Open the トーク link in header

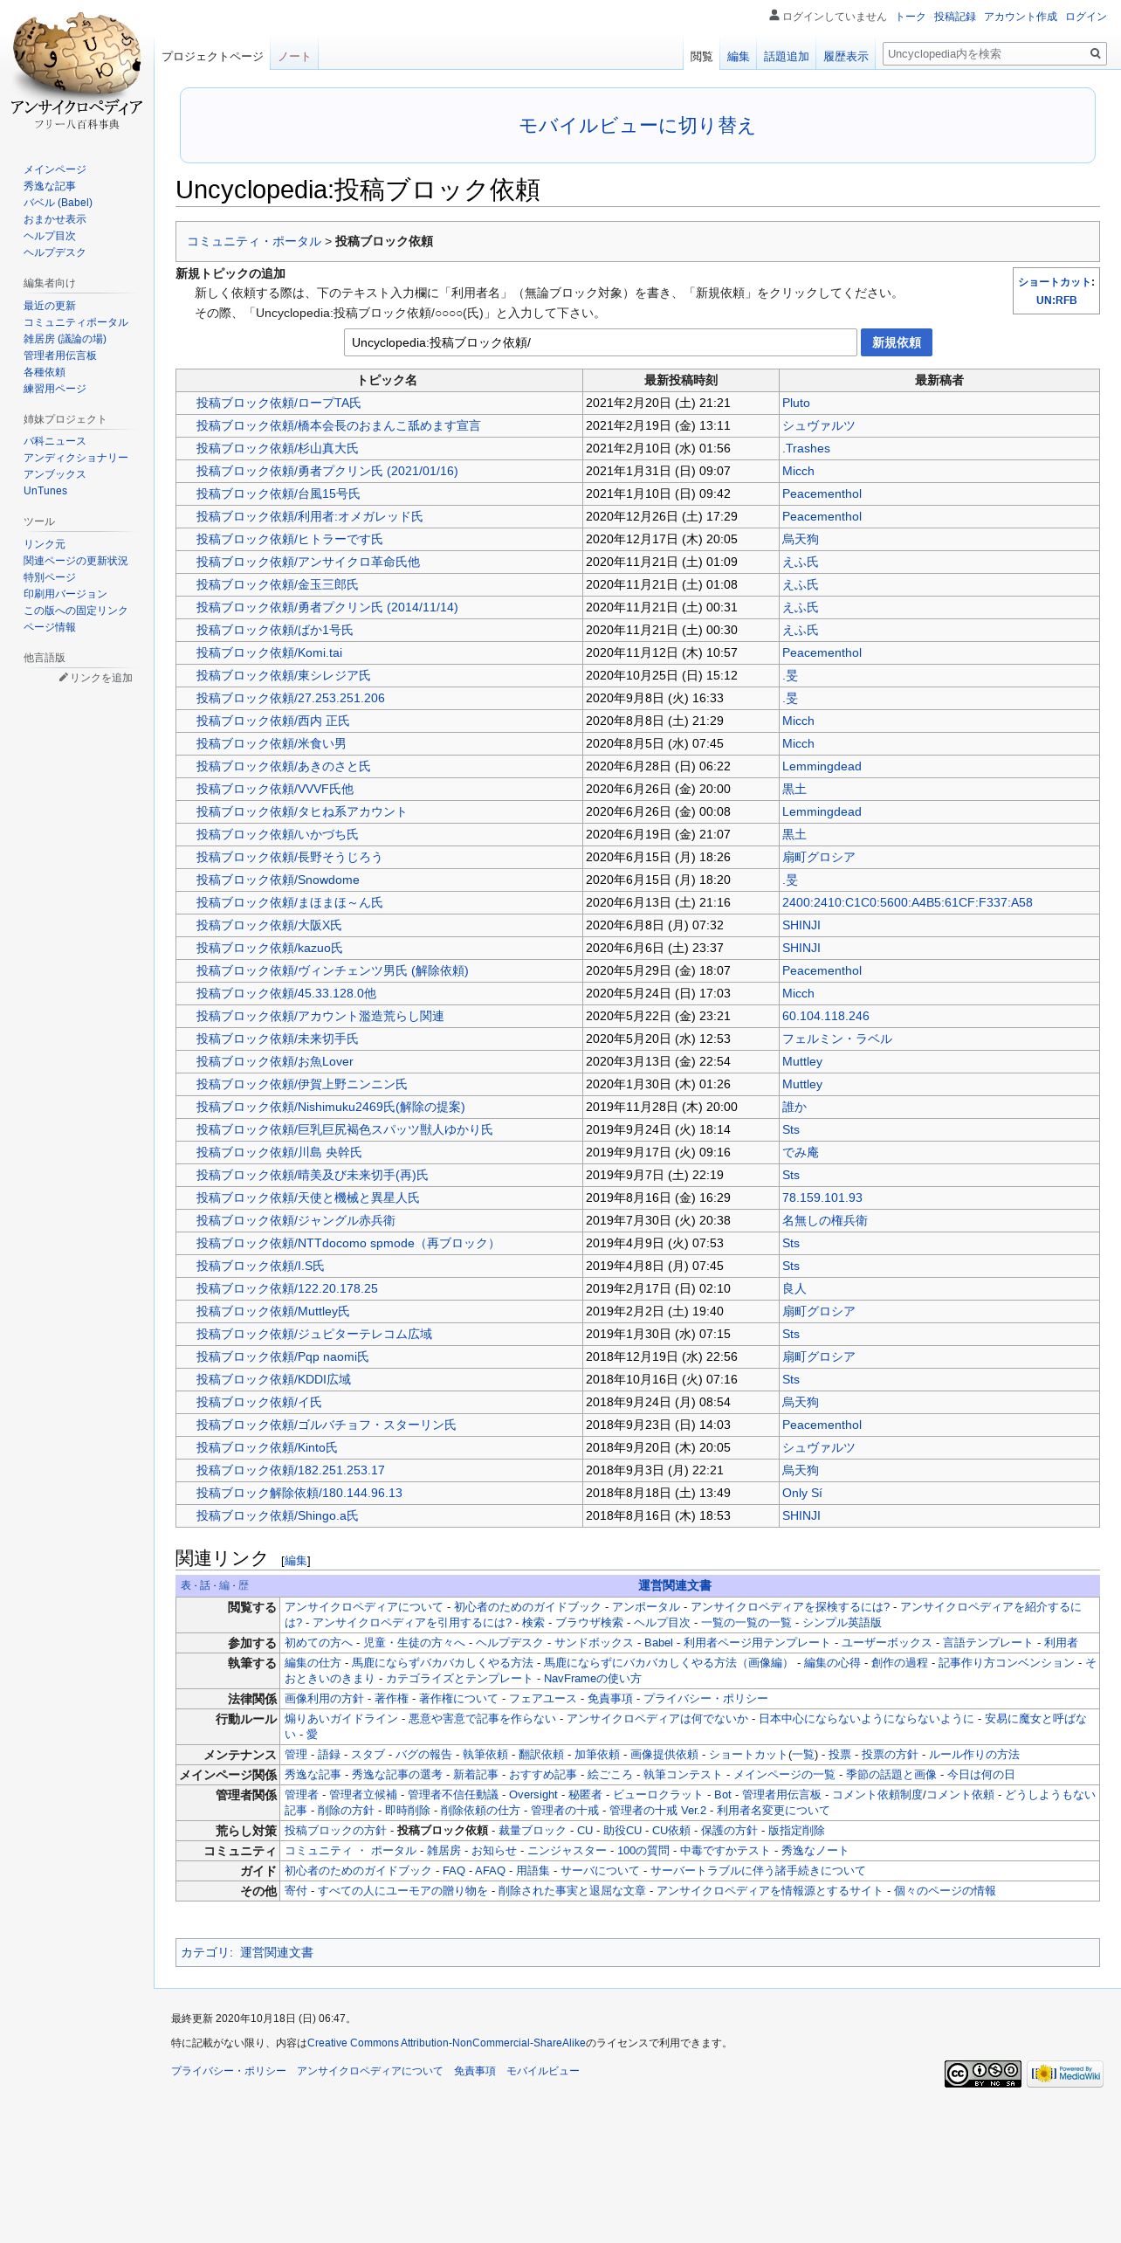tap(910, 17)
